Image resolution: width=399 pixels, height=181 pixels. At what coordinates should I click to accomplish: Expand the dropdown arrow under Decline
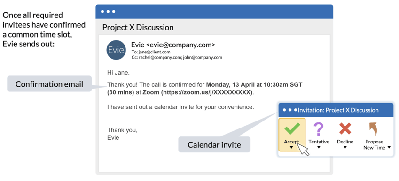click(x=345, y=147)
